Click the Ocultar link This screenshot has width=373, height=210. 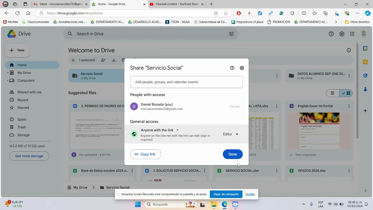click(x=250, y=194)
